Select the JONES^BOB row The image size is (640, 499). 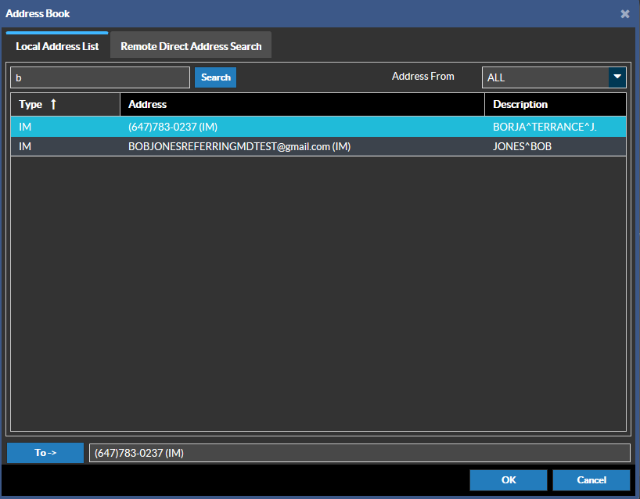point(523,146)
